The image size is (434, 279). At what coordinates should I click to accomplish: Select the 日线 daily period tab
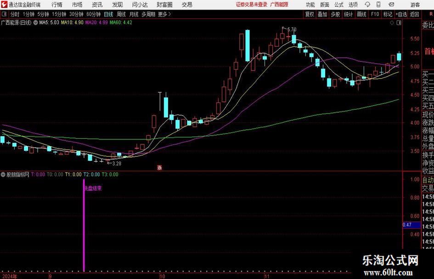[108, 14]
